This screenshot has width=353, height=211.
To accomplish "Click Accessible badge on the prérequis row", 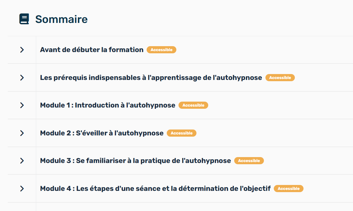I will (x=280, y=78).
